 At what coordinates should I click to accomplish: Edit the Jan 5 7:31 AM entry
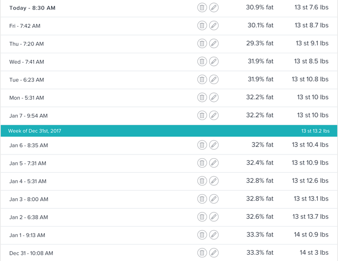click(214, 163)
